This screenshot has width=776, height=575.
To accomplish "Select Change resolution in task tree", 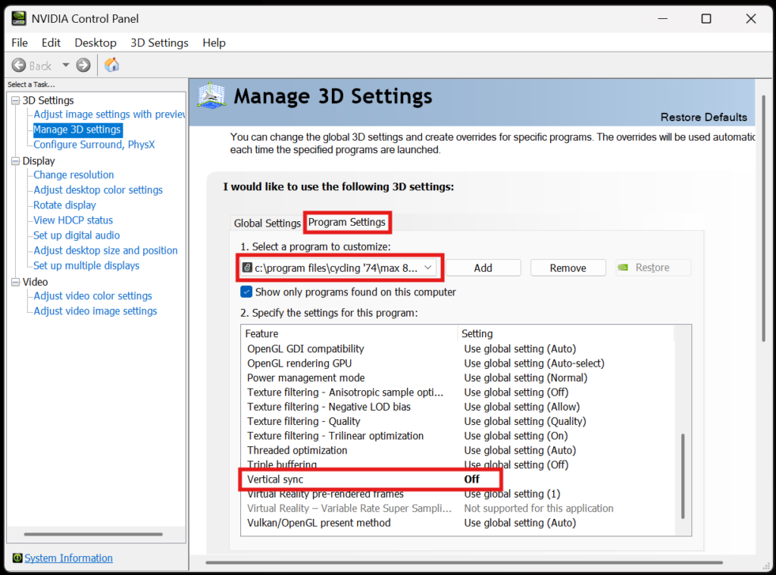I will (x=74, y=175).
